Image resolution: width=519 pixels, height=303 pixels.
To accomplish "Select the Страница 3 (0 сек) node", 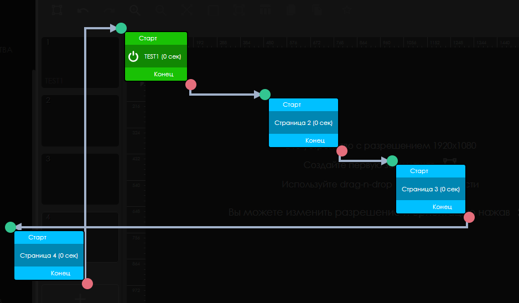I will click(430, 189).
